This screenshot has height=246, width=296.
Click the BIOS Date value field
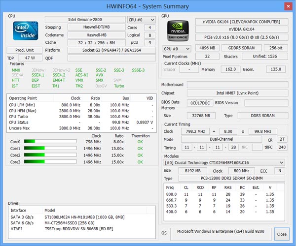coord(200,103)
